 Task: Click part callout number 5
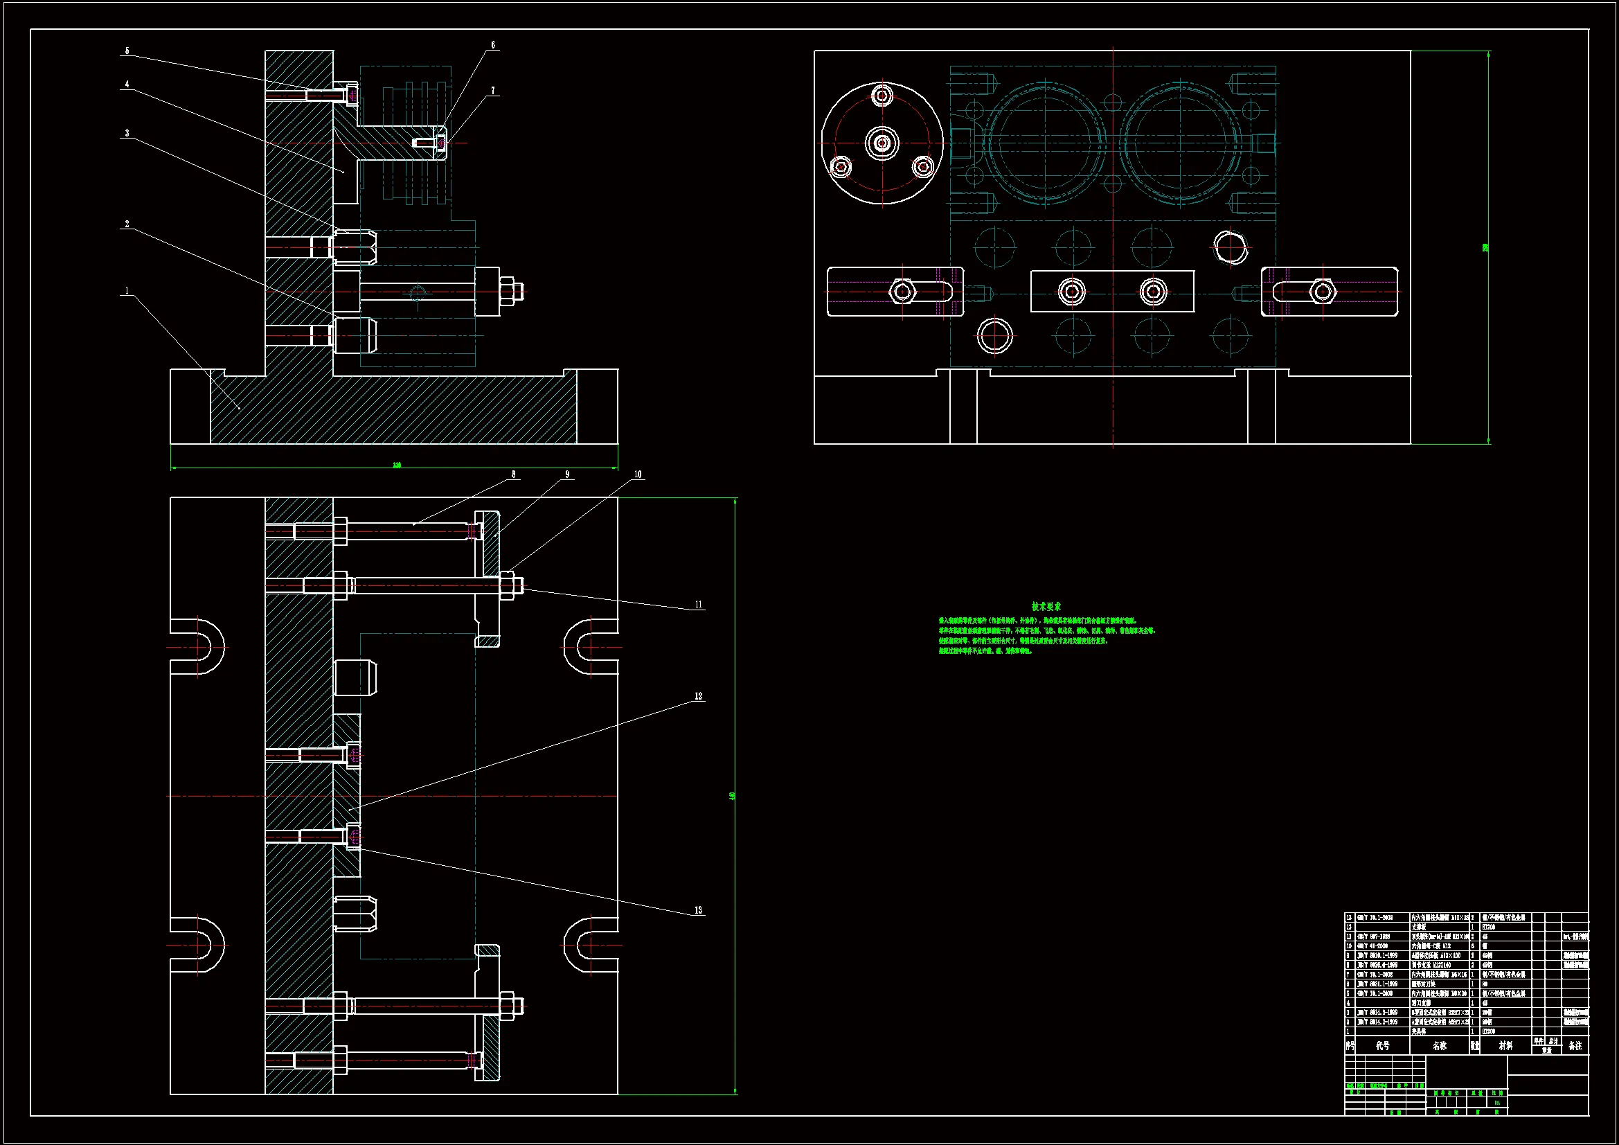click(127, 51)
